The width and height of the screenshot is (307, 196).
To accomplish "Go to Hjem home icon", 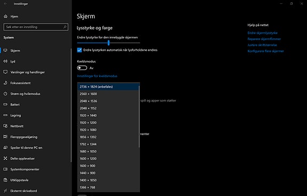I will 5,17.
